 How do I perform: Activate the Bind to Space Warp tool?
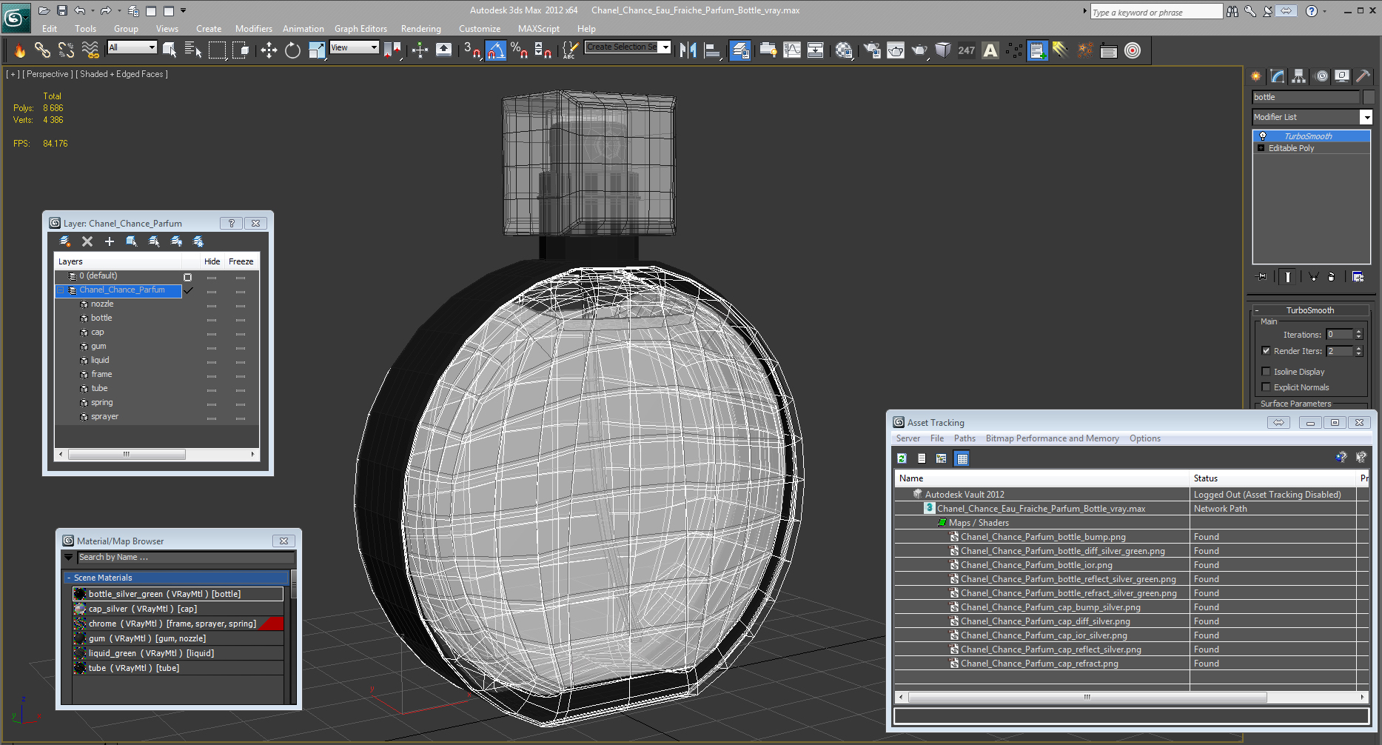click(x=90, y=50)
